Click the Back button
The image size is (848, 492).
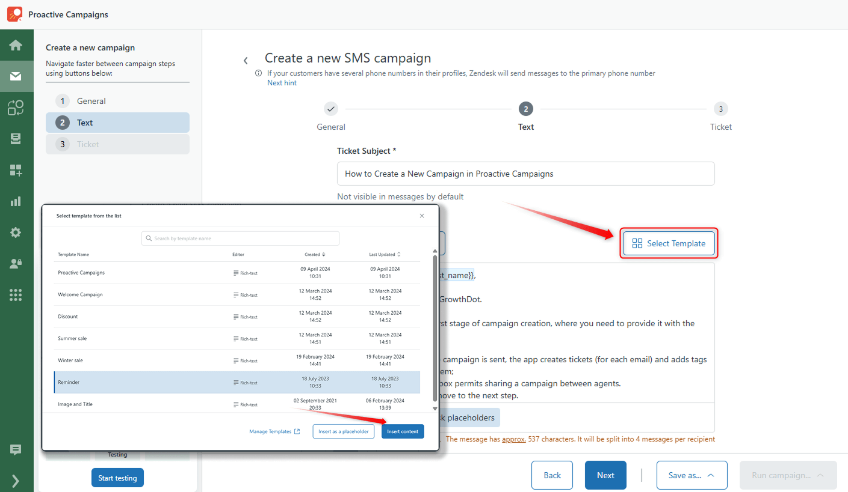coord(552,475)
